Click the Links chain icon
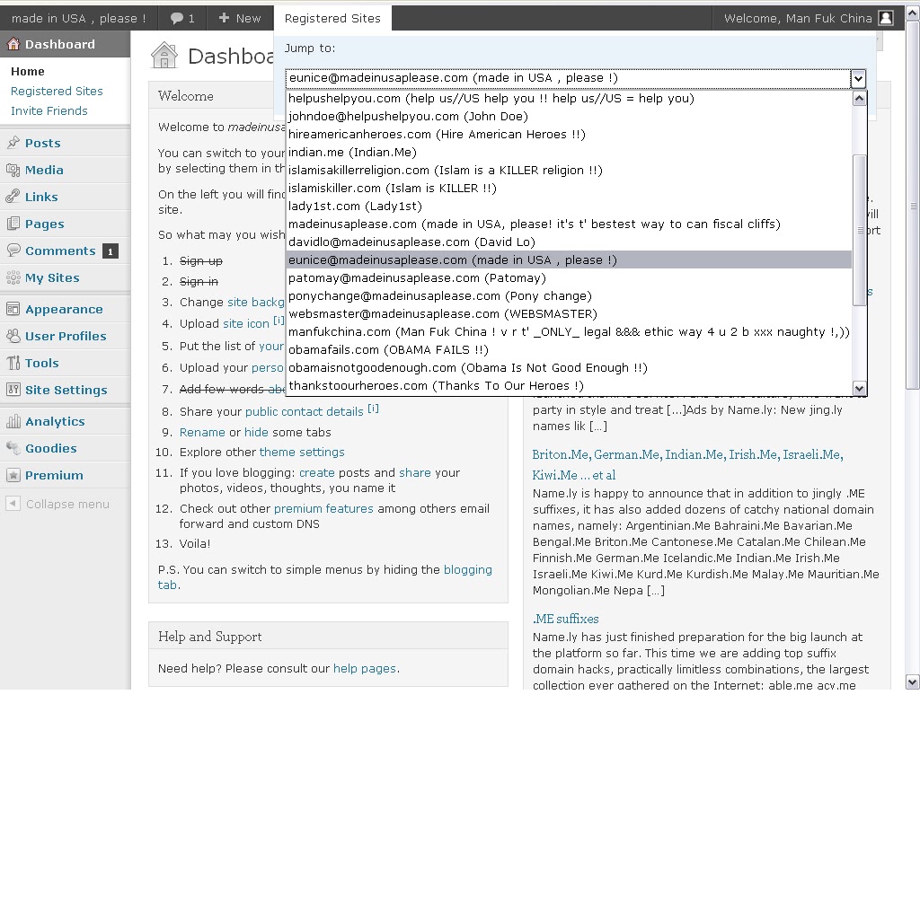The width and height of the screenshot is (920, 897). (x=13, y=197)
